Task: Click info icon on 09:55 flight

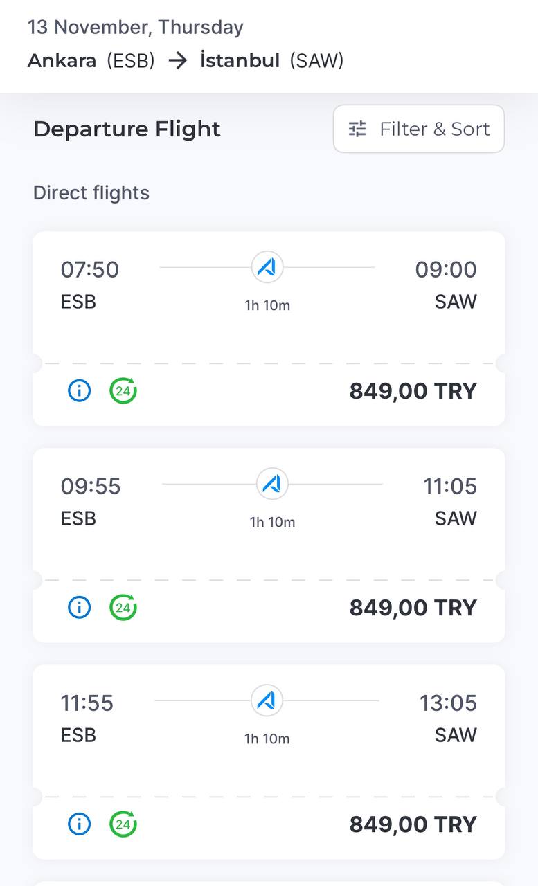Action: [80, 608]
